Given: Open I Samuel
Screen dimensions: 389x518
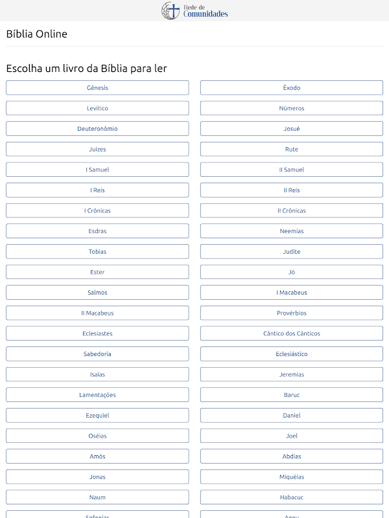Looking at the screenshot, I should [97, 170].
